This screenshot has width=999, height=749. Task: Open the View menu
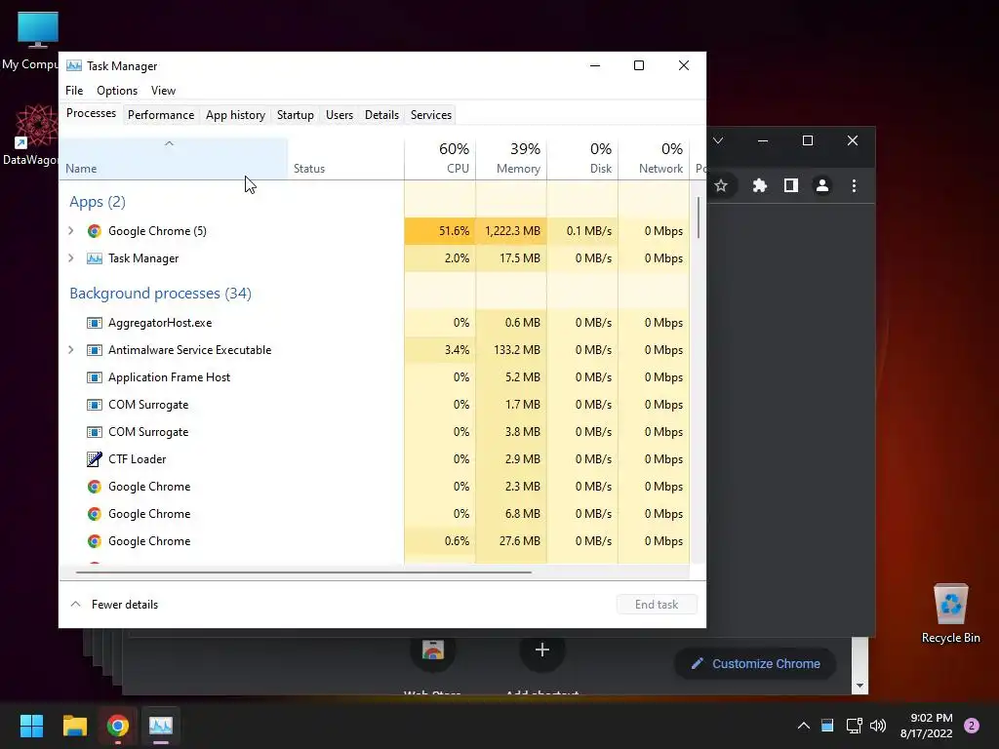click(163, 91)
